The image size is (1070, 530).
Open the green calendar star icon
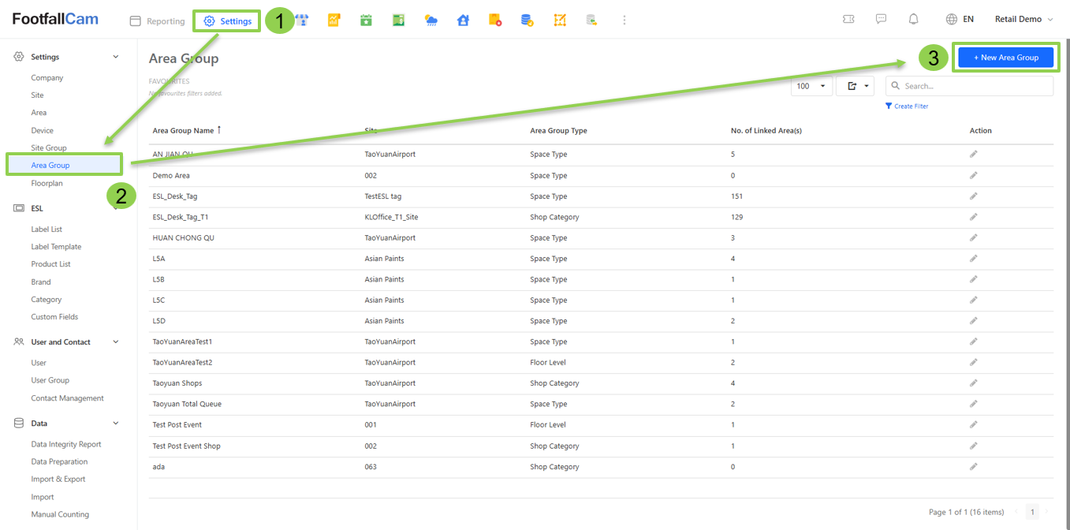tap(366, 21)
